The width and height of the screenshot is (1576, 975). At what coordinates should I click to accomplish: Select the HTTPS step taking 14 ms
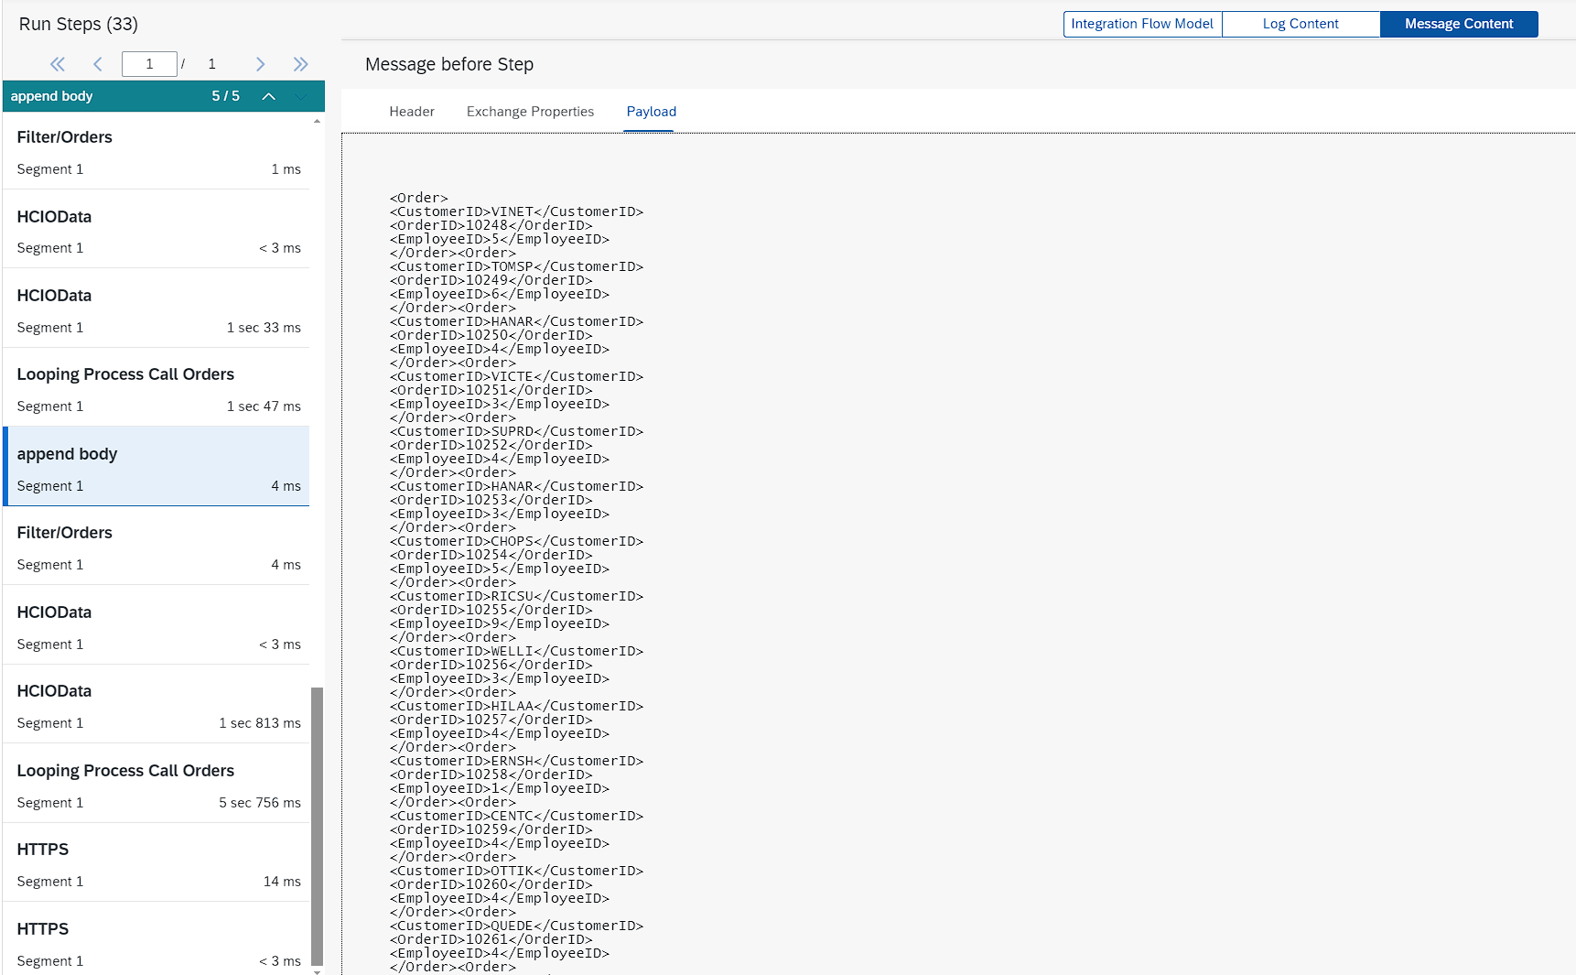coord(156,862)
